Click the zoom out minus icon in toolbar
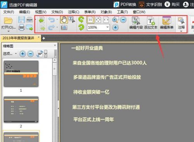Screen dimensions: 194x142 click(123, 20)
